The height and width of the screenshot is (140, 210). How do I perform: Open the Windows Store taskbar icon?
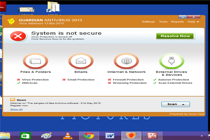[26, 136]
